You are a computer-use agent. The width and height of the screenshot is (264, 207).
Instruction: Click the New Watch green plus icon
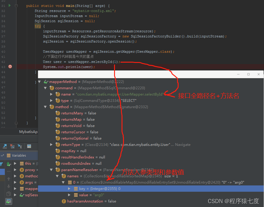point(8,164)
